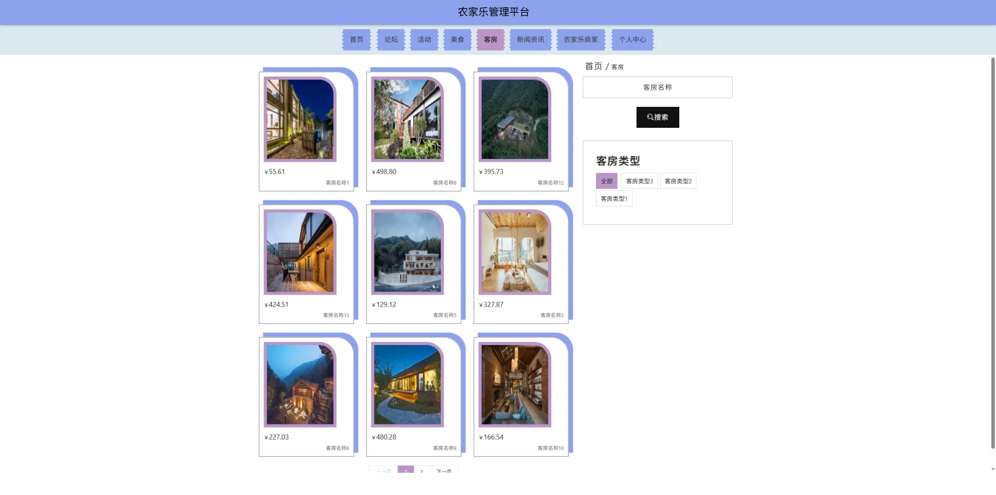View the 客房名称9 room photo
Image resolution: width=996 pixels, height=495 pixels.
coord(407,384)
